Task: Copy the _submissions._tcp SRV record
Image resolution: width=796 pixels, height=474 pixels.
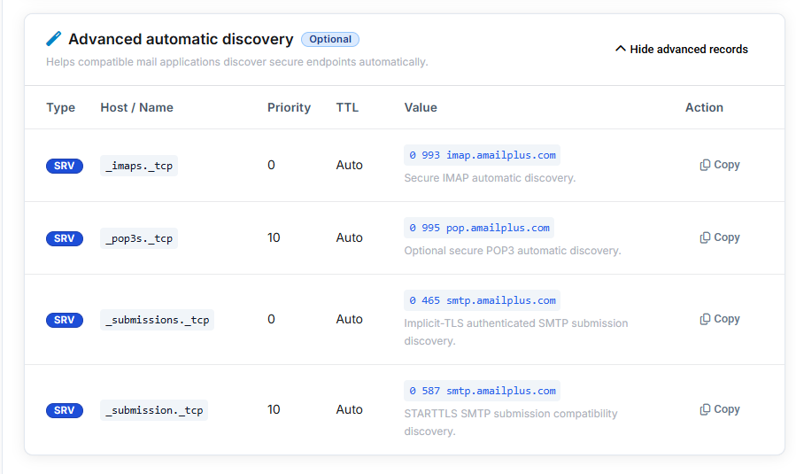Action: coord(720,319)
